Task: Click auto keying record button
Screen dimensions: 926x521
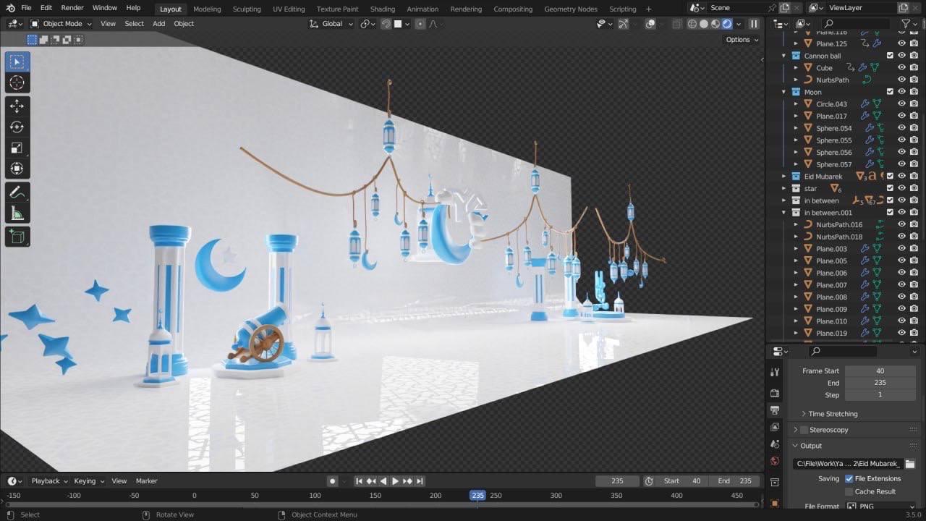Action: coord(333,481)
